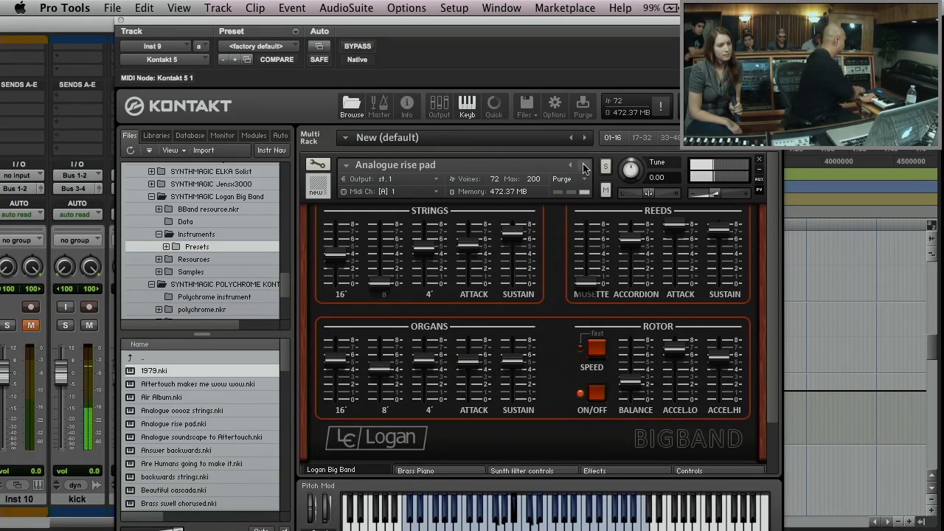
Task: Expand the Samples folder
Action: pyautogui.click(x=159, y=271)
